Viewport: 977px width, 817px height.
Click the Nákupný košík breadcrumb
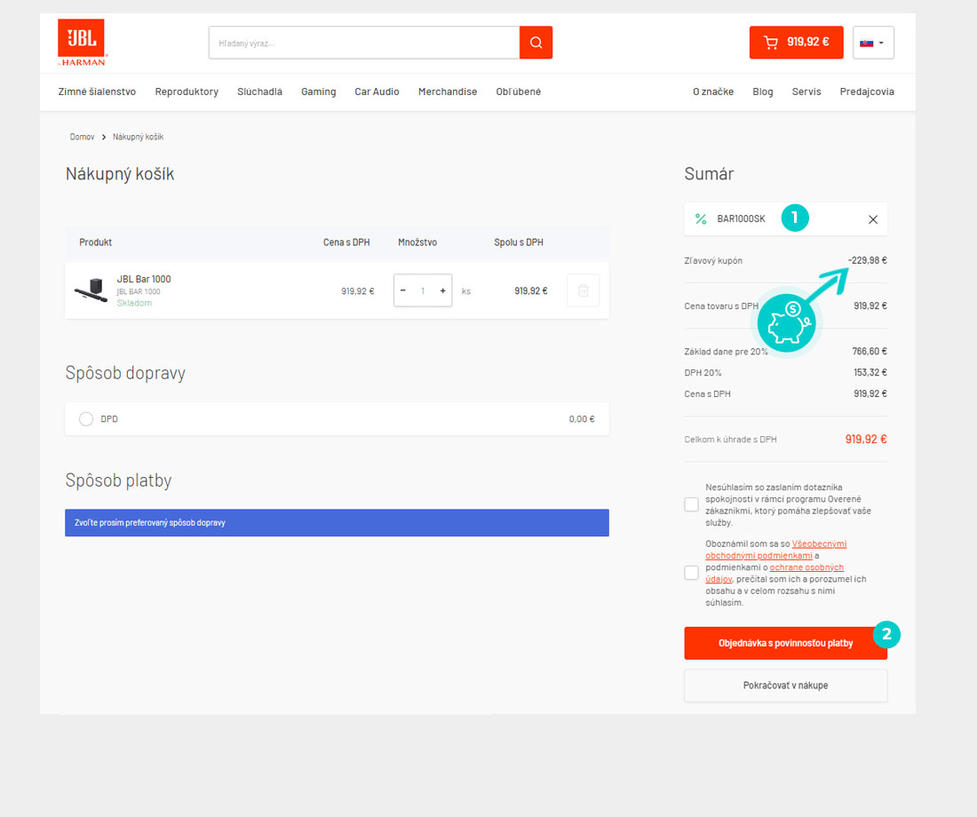[139, 137]
